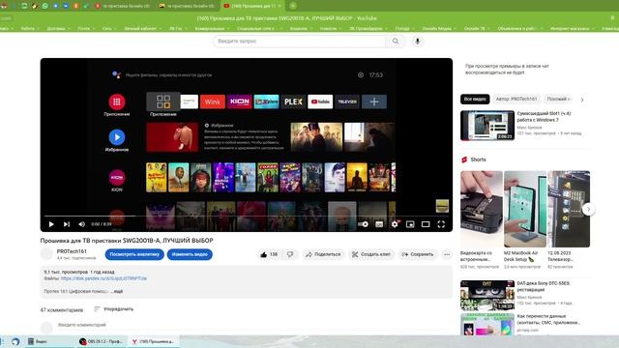This screenshot has height=348, width=619.
Task: Show more Shorts with right arrow
Action: pos(588,209)
